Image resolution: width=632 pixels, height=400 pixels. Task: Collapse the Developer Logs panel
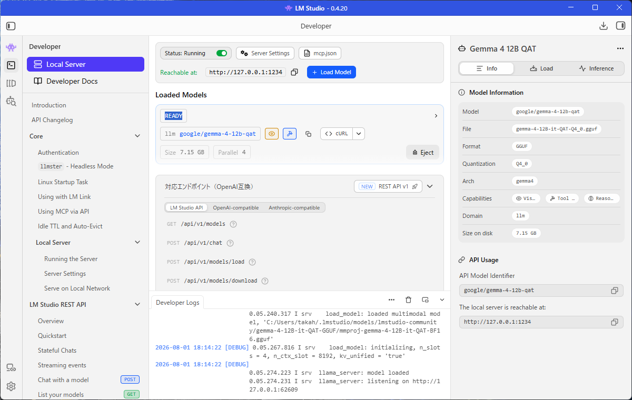click(x=442, y=299)
